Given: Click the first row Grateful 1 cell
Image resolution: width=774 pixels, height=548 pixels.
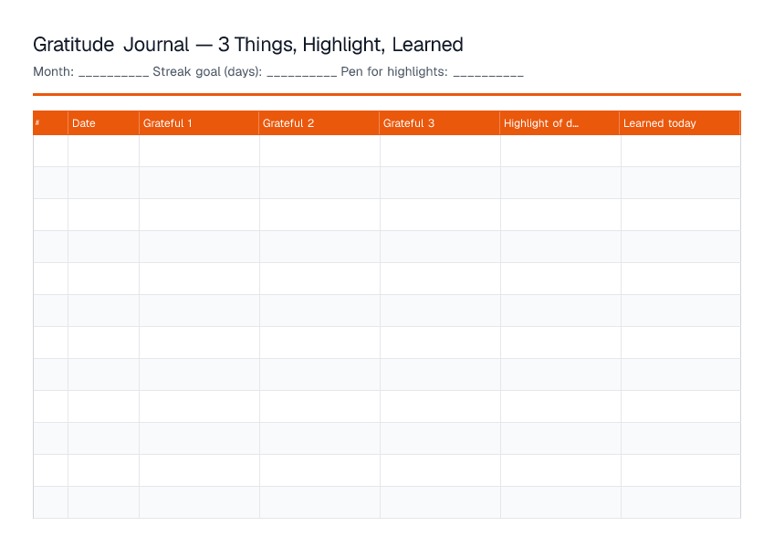Looking at the screenshot, I should 199,151.
